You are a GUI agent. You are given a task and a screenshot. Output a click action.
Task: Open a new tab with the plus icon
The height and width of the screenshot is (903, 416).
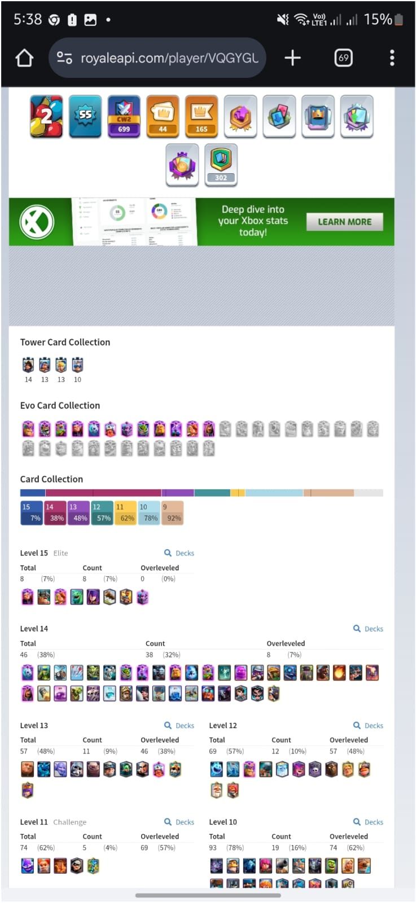pos(292,58)
